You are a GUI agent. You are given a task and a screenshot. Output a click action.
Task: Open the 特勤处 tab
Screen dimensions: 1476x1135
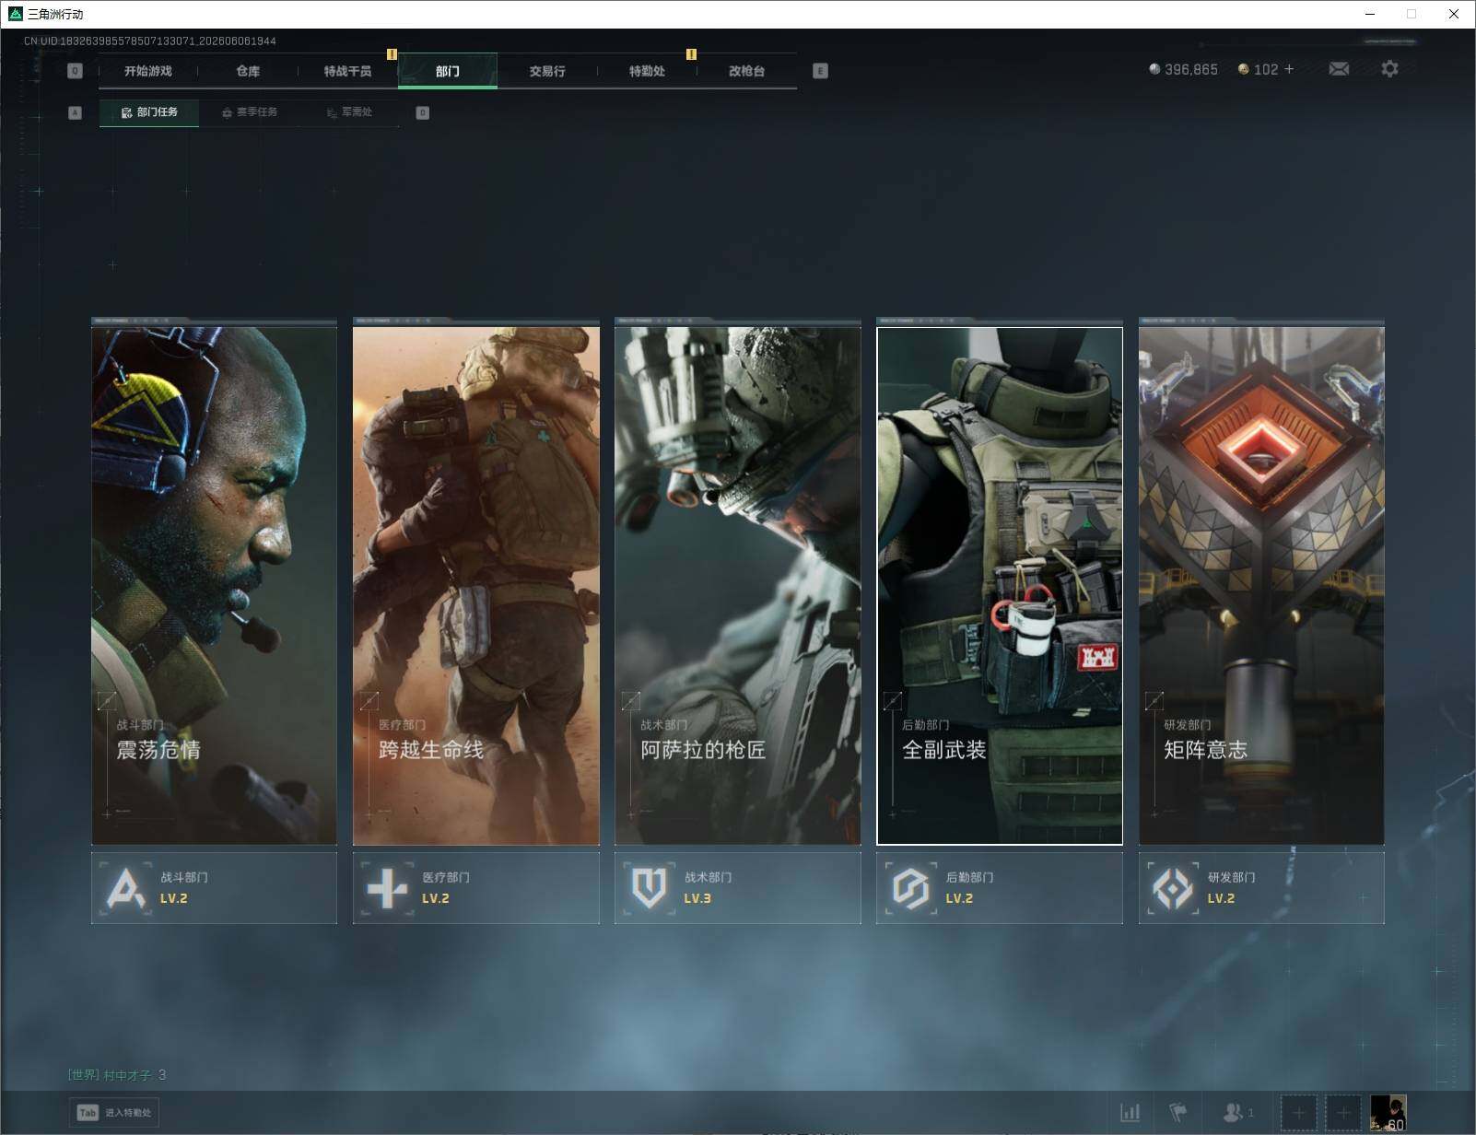click(647, 71)
